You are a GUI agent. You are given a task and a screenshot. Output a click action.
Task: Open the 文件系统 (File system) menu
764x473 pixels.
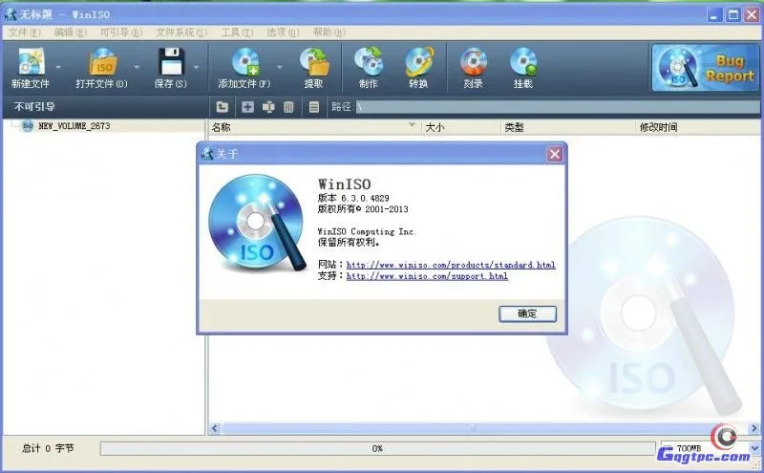click(181, 32)
